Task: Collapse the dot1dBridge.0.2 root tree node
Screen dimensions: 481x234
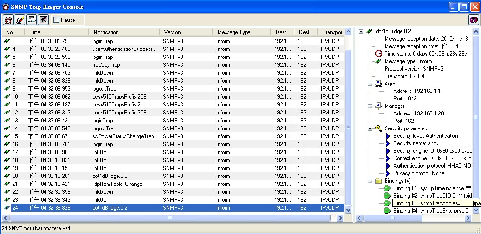Action: pos(361,31)
